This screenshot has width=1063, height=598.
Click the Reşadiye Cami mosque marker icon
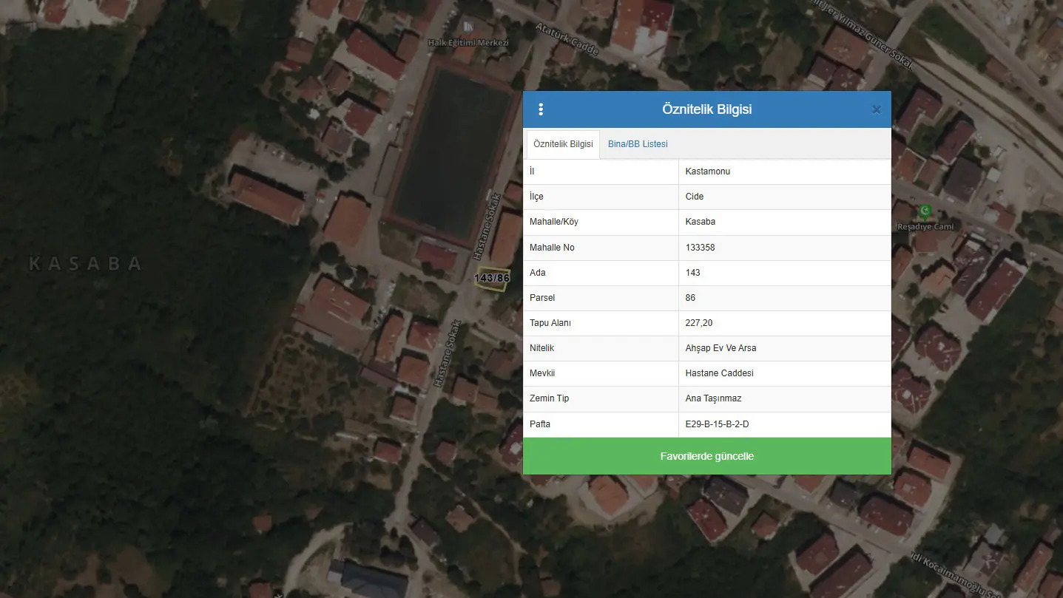pos(925,212)
